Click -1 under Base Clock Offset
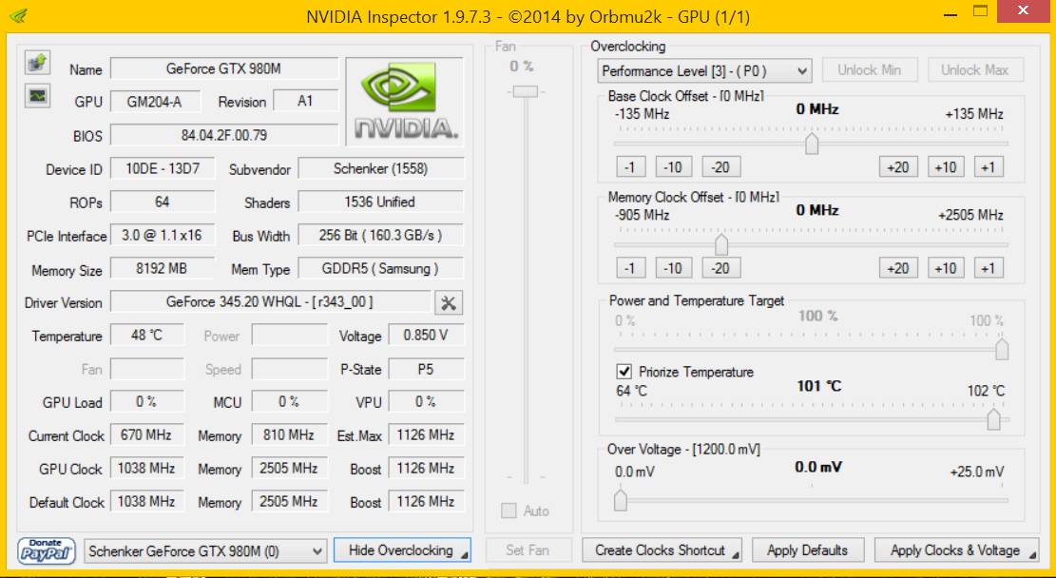The height and width of the screenshot is (578, 1056). [630, 167]
